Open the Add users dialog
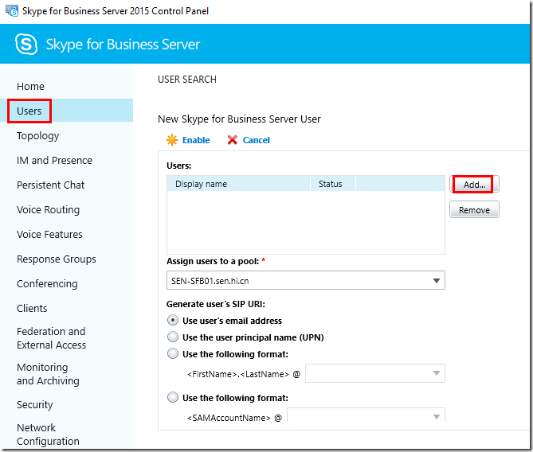This screenshot has height=452, width=533. pos(474,185)
